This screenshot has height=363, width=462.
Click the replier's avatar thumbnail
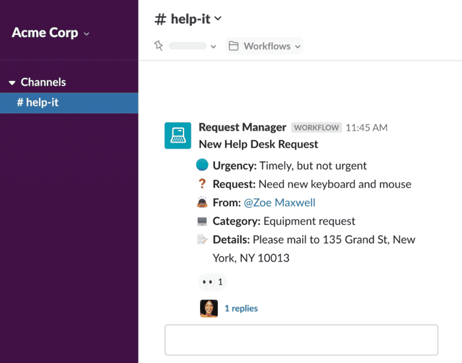[209, 308]
